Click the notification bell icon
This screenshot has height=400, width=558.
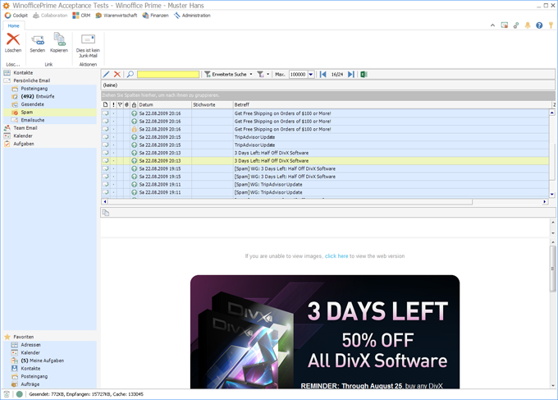click(x=528, y=25)
